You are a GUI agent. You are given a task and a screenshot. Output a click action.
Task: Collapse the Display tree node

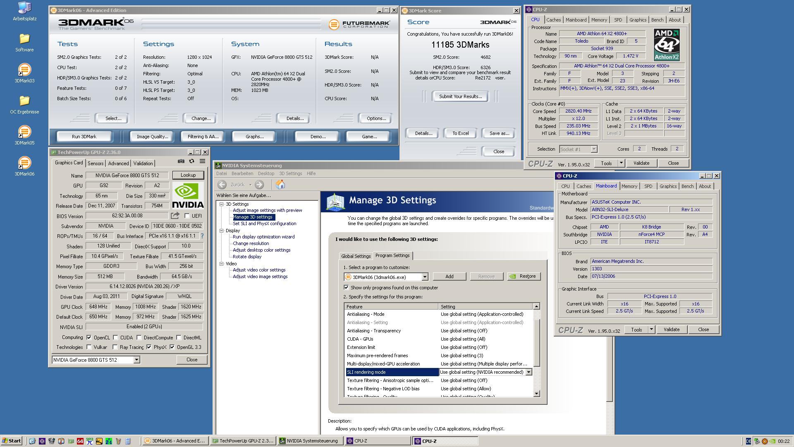click(x=222, y=231)
